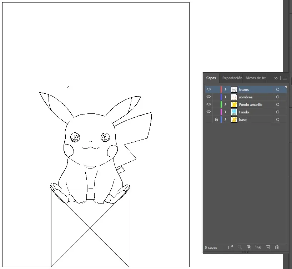Expand the base layer contents
Screen dimensions: 292x269
point(225,119)
